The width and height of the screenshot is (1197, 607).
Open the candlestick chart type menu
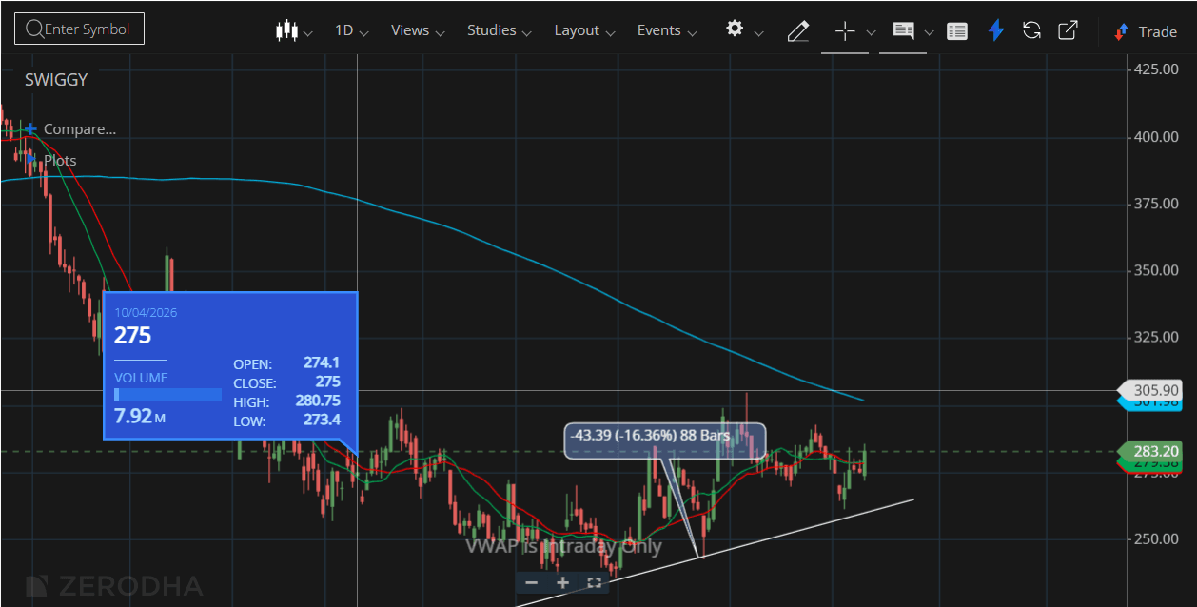pyautogui.click(x=286, y=30)
